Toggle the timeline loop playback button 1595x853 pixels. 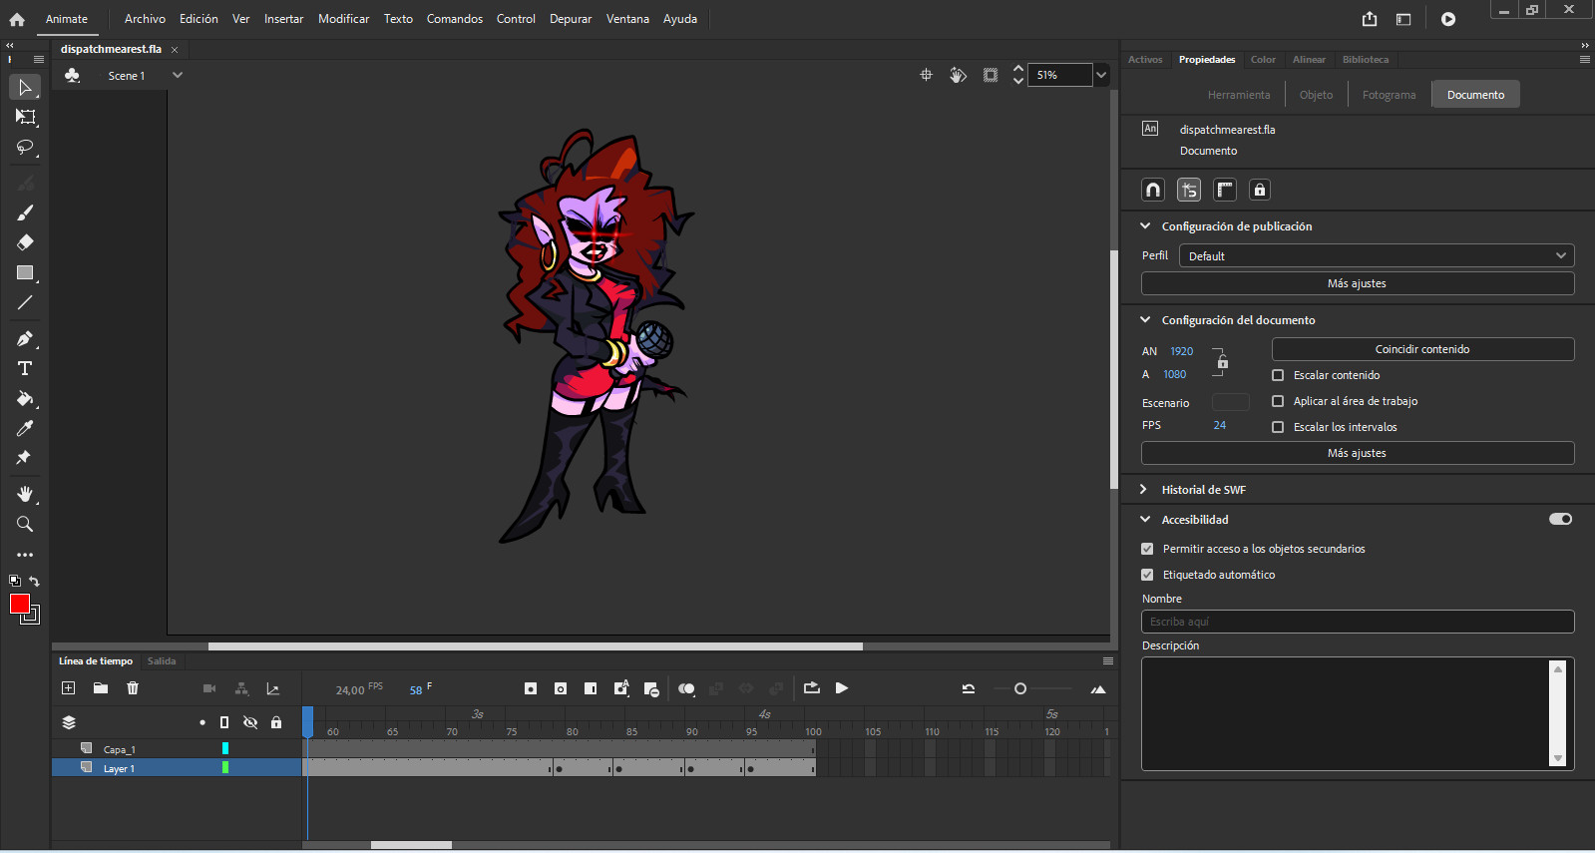812,688
